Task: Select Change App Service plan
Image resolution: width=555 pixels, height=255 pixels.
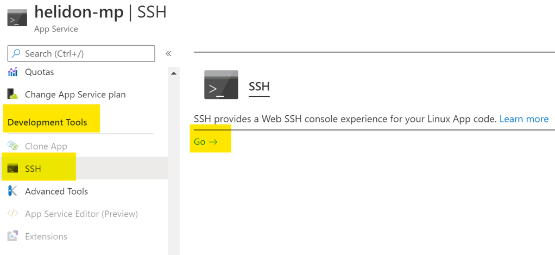Action: (x=75, y=95)
